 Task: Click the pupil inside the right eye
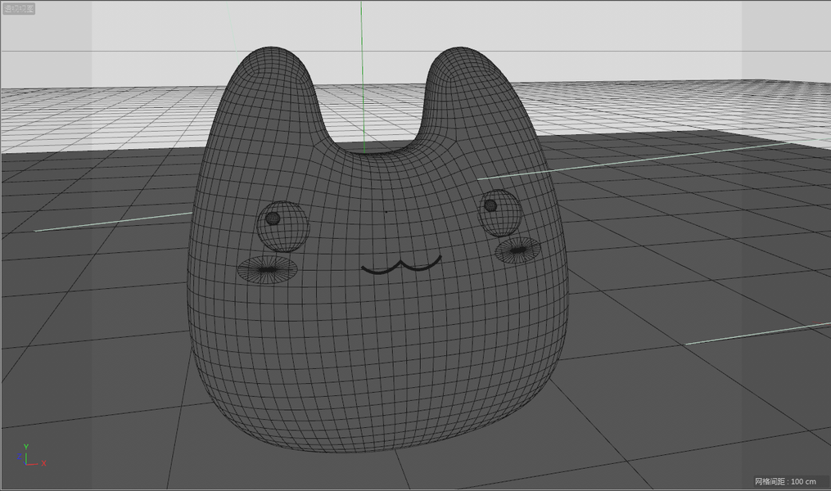(x=490, y=205)
